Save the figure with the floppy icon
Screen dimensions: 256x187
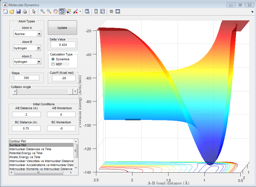coord(18,11)
